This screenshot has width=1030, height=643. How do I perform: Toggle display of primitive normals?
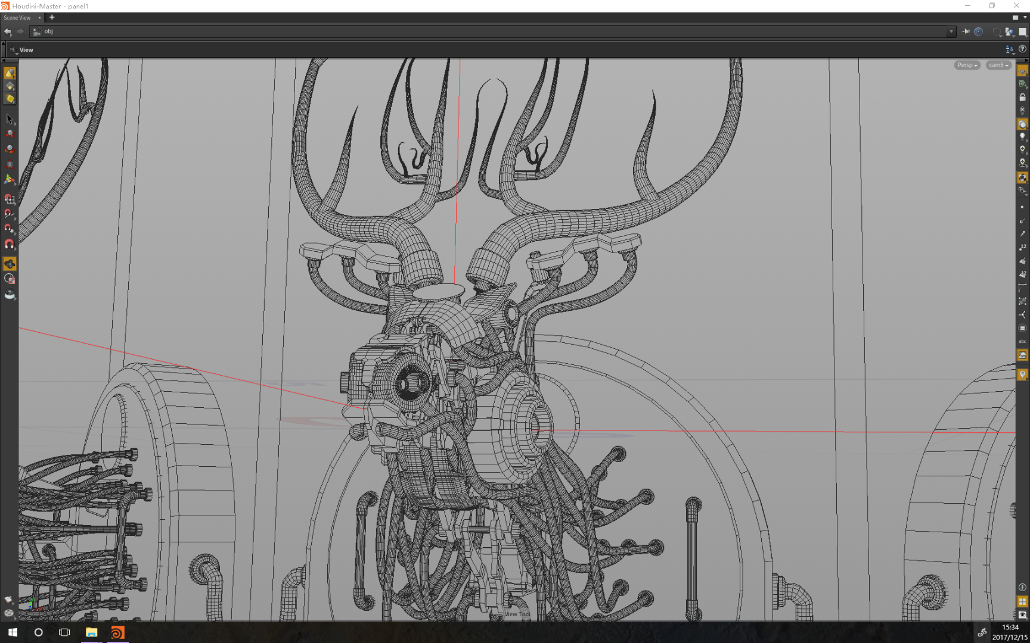(1022, 261)
